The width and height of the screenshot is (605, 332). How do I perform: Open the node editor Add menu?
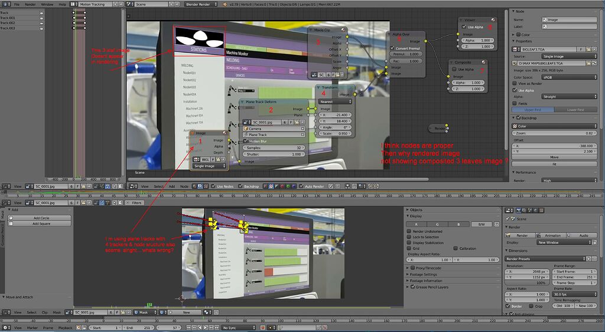(172, 186)
